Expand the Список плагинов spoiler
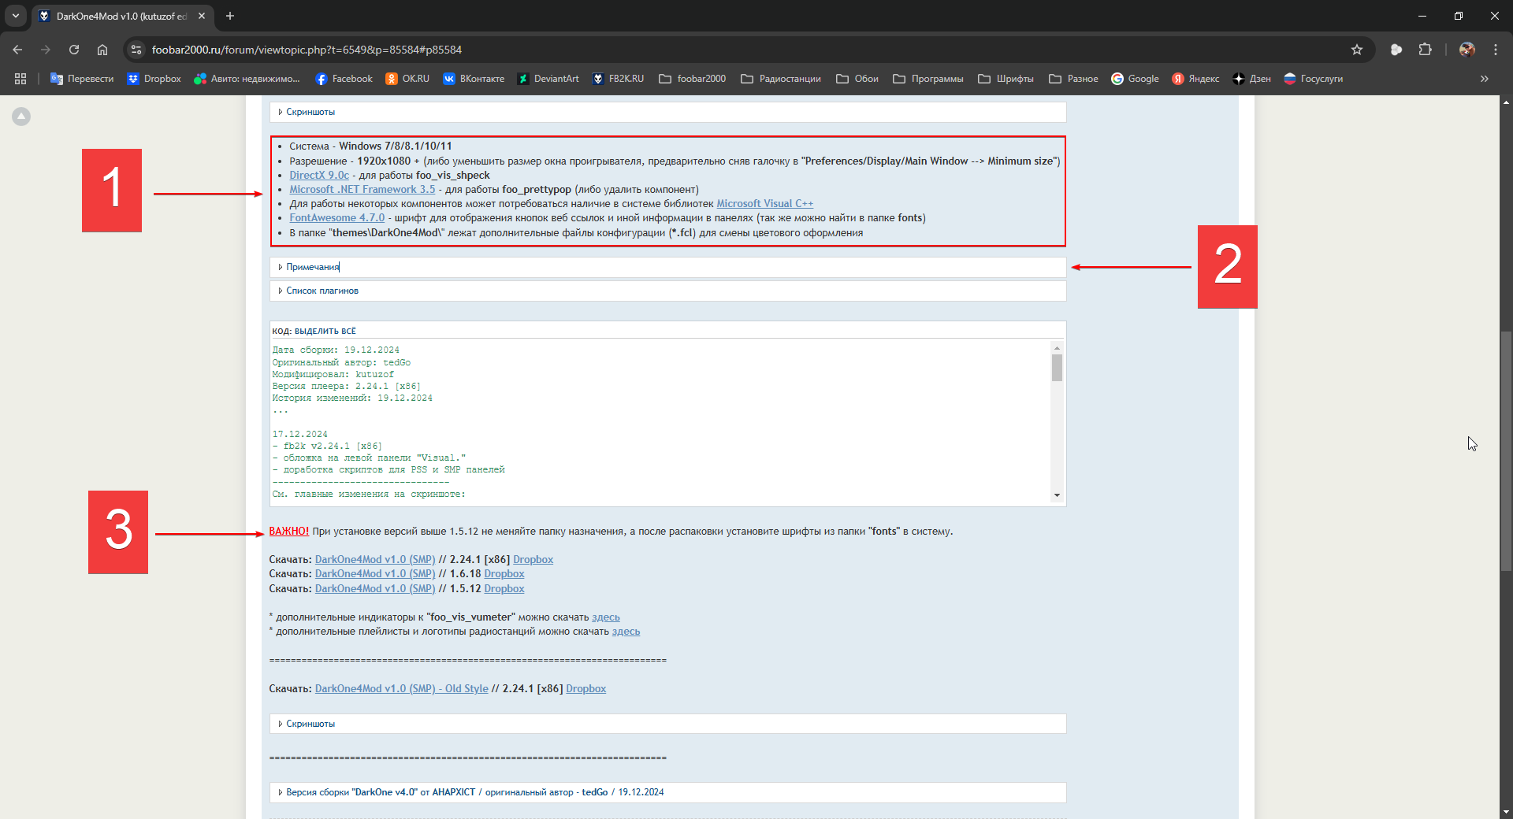 click(322, 291)
